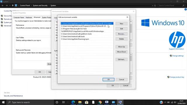
Task: Open the Control Panel help icon
Action: pos(186,9)
